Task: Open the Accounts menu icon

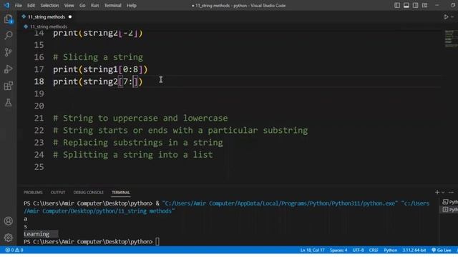Action: tap(8, 221)
